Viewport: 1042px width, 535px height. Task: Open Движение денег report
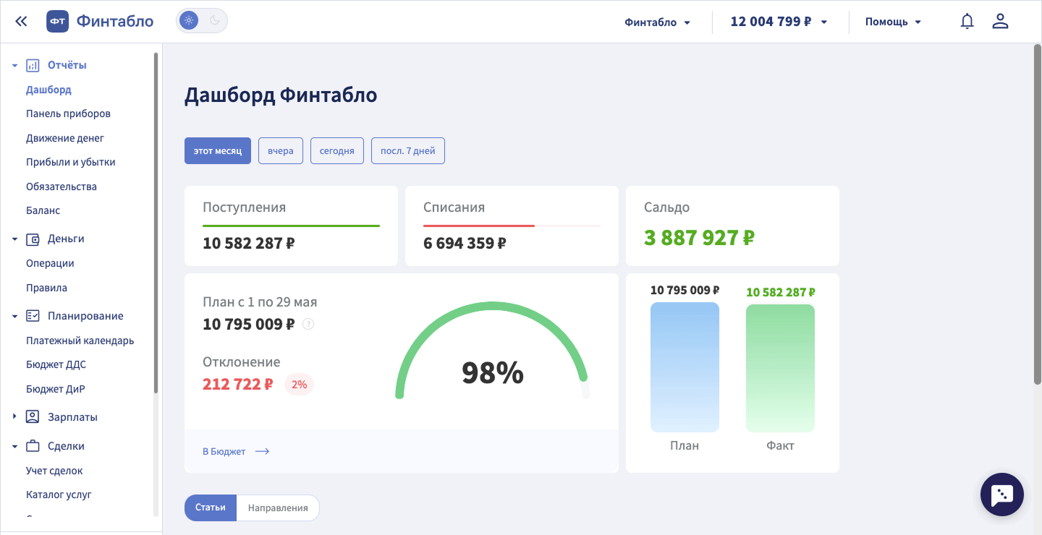point(65,138)
